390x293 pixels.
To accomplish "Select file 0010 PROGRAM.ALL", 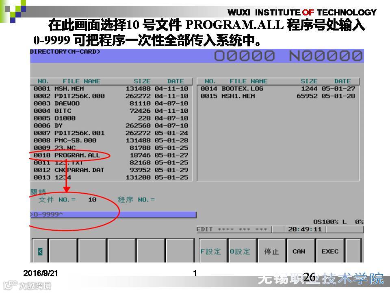I will coord(111,155).
